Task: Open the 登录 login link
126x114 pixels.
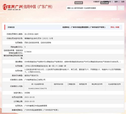Action: [116, 2]
